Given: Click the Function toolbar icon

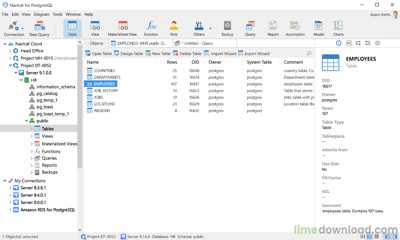Looking at the screenshot, I should (x=151, y=28).
